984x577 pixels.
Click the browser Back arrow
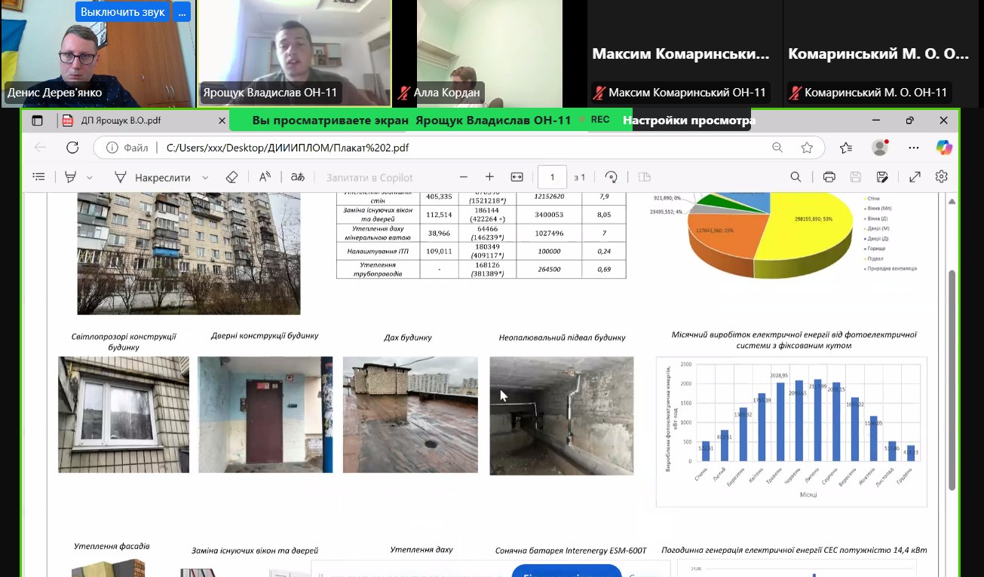[40, 148]
